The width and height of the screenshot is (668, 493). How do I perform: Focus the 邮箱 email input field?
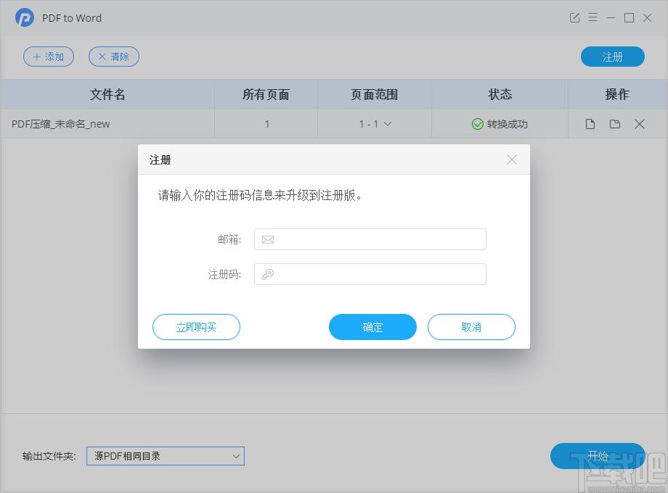coord(370,239)
